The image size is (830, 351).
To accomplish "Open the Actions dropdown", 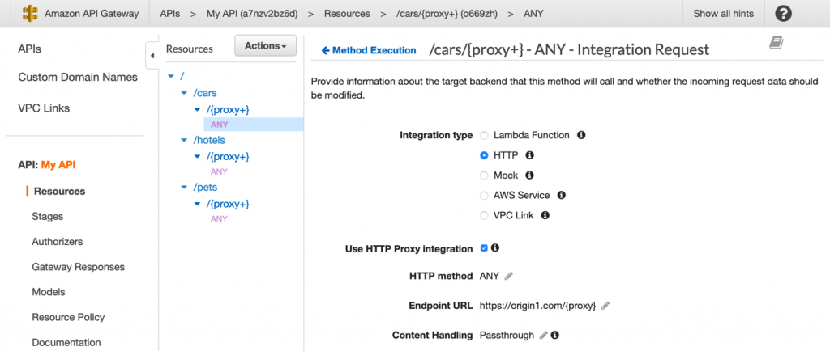I will (x=266, y=46).
